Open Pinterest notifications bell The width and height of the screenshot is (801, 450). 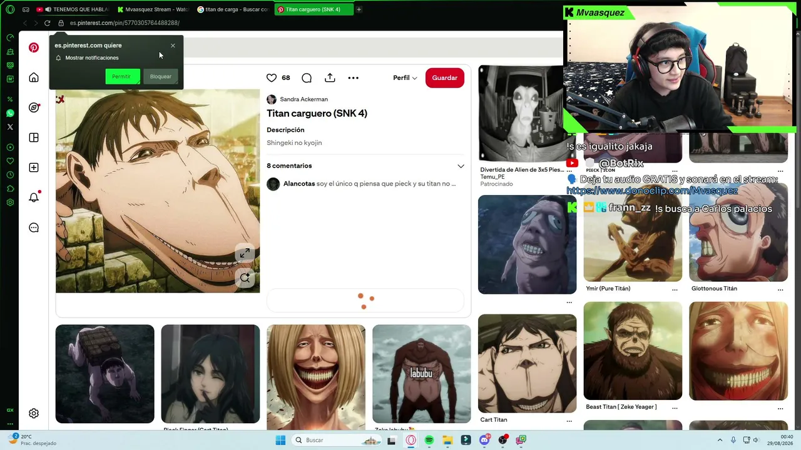coord(34,197)
